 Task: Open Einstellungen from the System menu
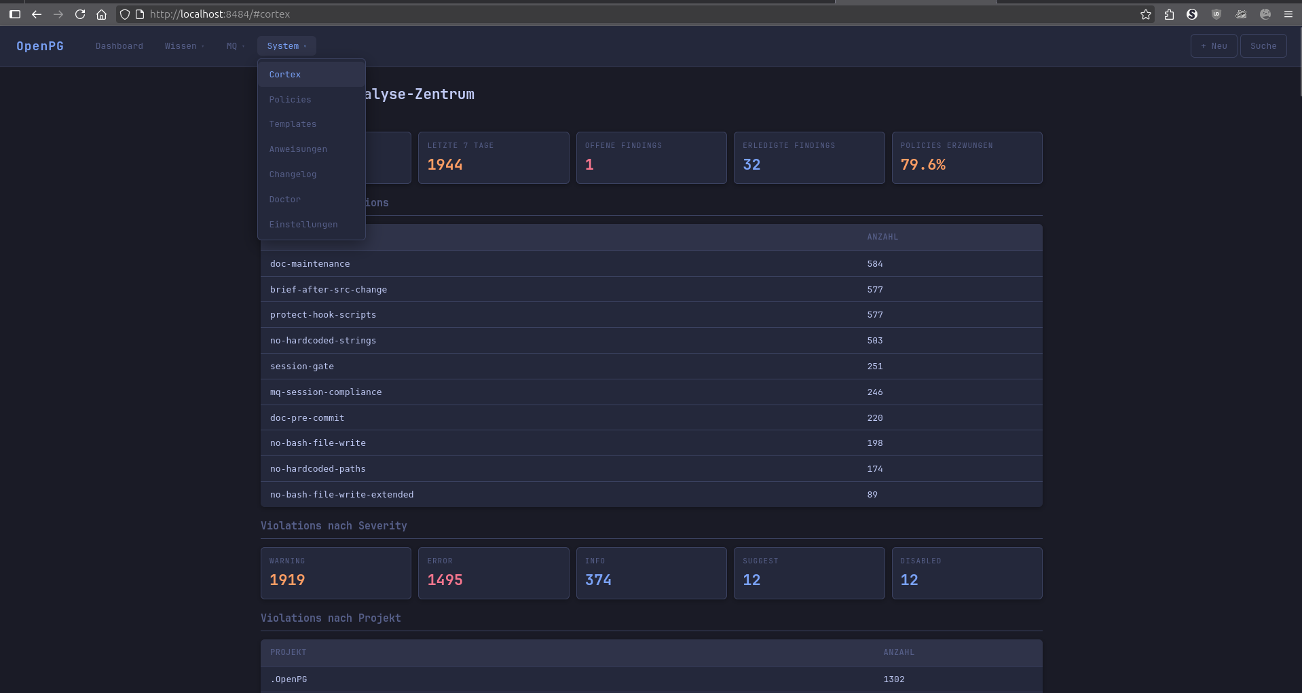point(303,225)
